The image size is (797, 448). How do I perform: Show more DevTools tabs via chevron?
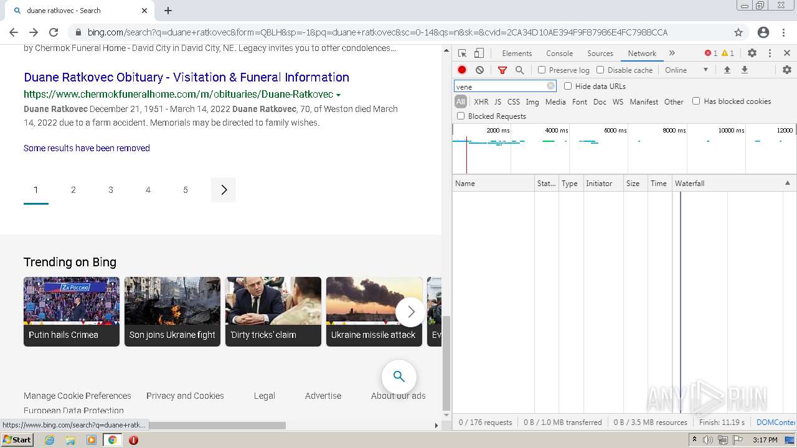coord(672,54)
